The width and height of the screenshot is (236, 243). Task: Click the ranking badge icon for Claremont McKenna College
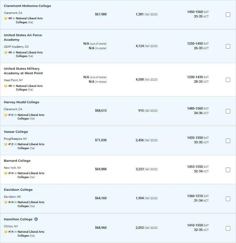[x=6, y=18]
